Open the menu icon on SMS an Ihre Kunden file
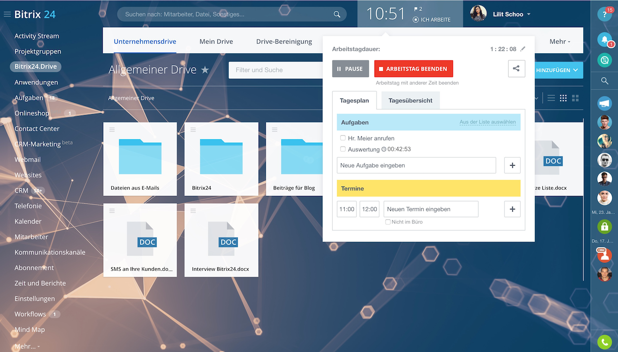Screen dimensions: 618x352 coord(112,211)
